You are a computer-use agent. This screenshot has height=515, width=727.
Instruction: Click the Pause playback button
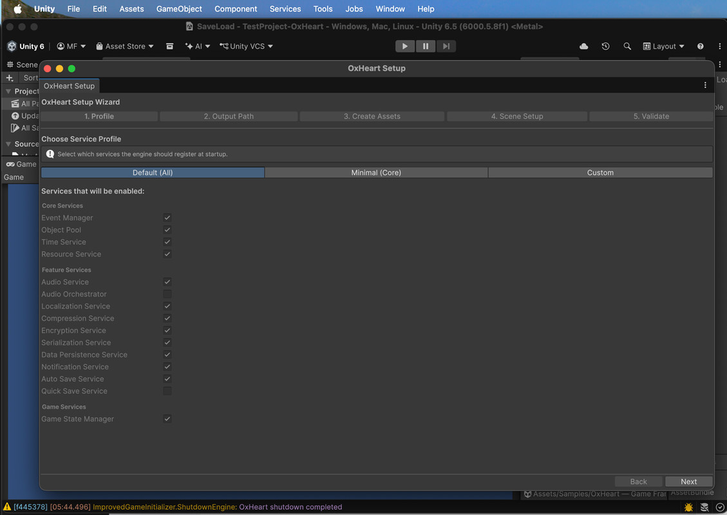click(x=425, y=46)
